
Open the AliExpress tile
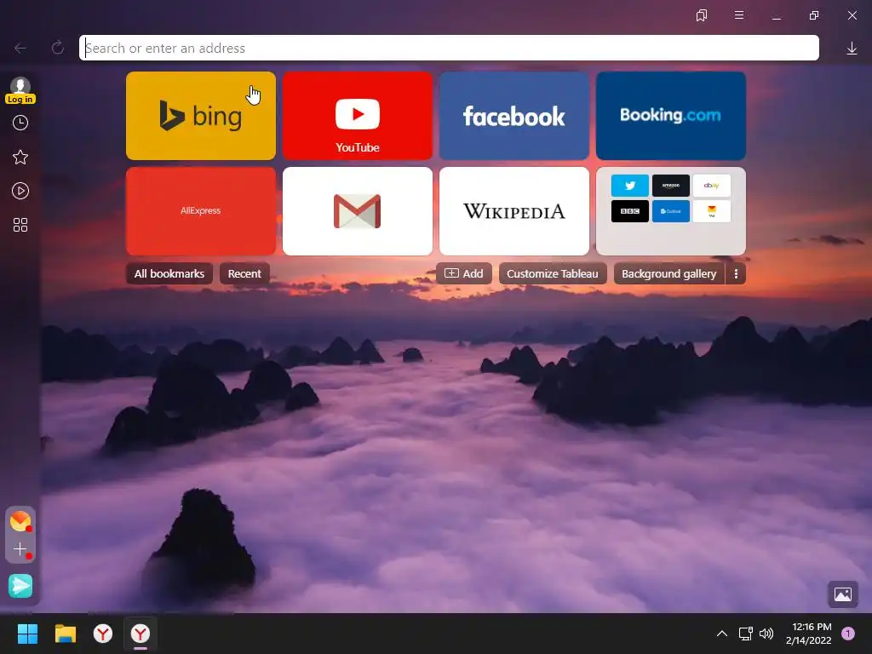(x=201, y=211)
